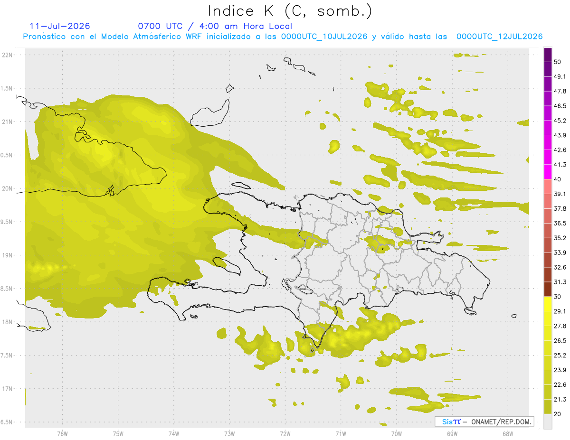Viewport: 570px width, 440px height.
Task: Click the colorbar label '47.8'
Action: pyautogui.click(x=560, y=91)
